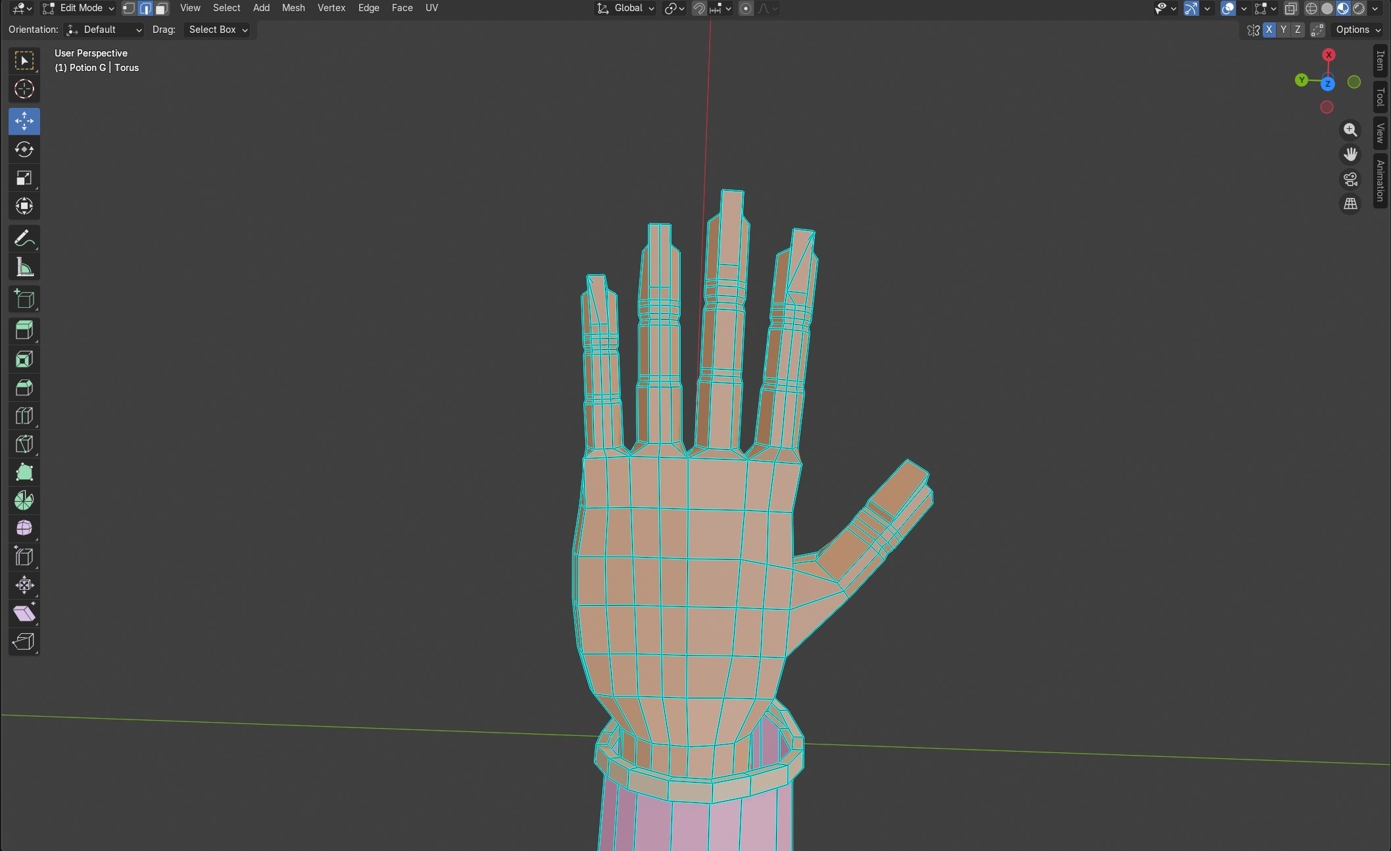Image resolution: width=1391 pixels, height=851 pixels.
Task: Click the 3D Cursor tool
Action: point(24,89)
